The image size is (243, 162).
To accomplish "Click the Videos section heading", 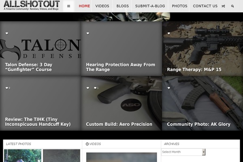I will pyautogui.click(x=95, y=144).
